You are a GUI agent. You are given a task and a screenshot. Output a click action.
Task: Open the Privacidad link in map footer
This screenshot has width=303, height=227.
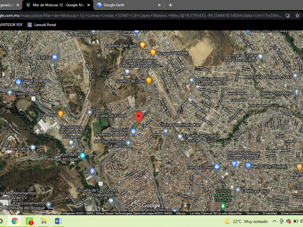[269, 213]
